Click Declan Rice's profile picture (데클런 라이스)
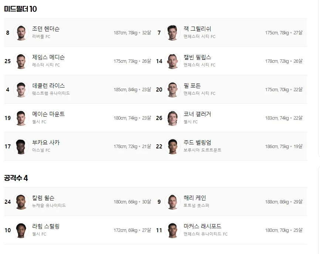This screenshot has height=254, width=320. [21, 90]
